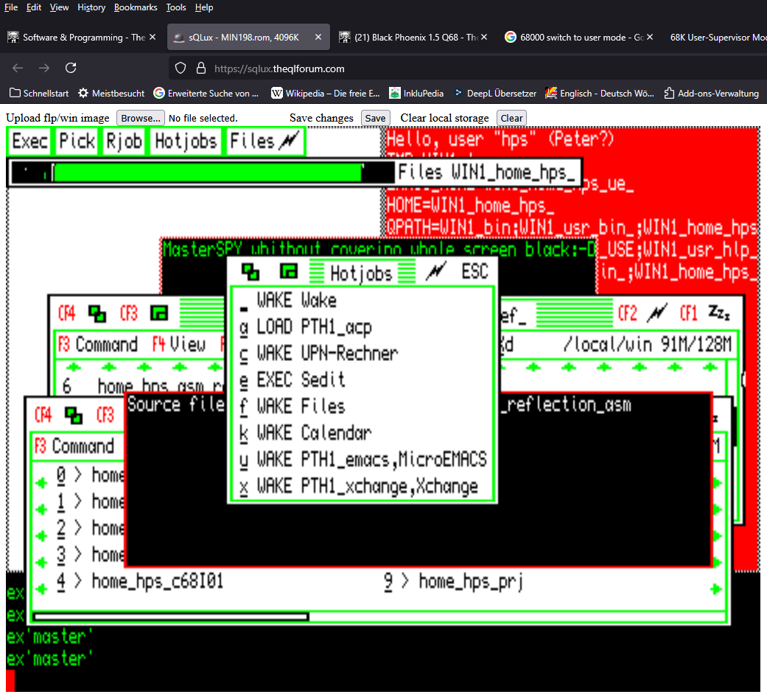This screenshot has width=767, height=700.
Task: Open the Bookmarks menu in Firefox
Action: pyautogui.click(x=136, y=7)
